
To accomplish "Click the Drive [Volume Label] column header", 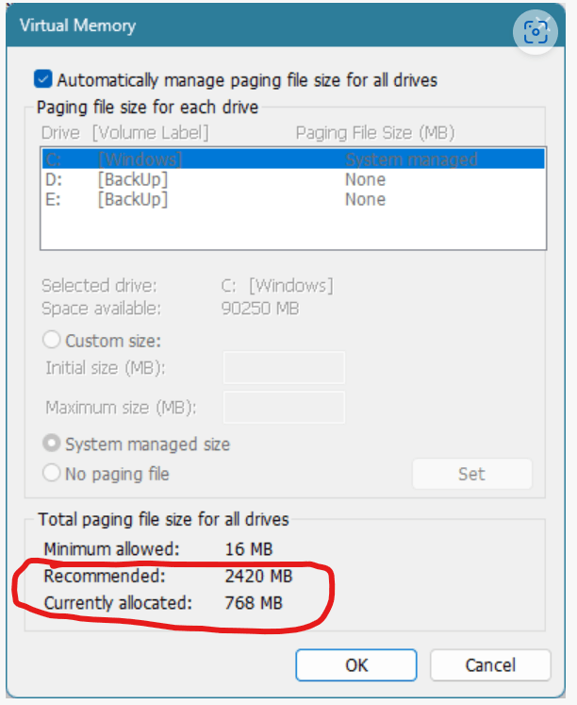I will (x=124, y=133).
